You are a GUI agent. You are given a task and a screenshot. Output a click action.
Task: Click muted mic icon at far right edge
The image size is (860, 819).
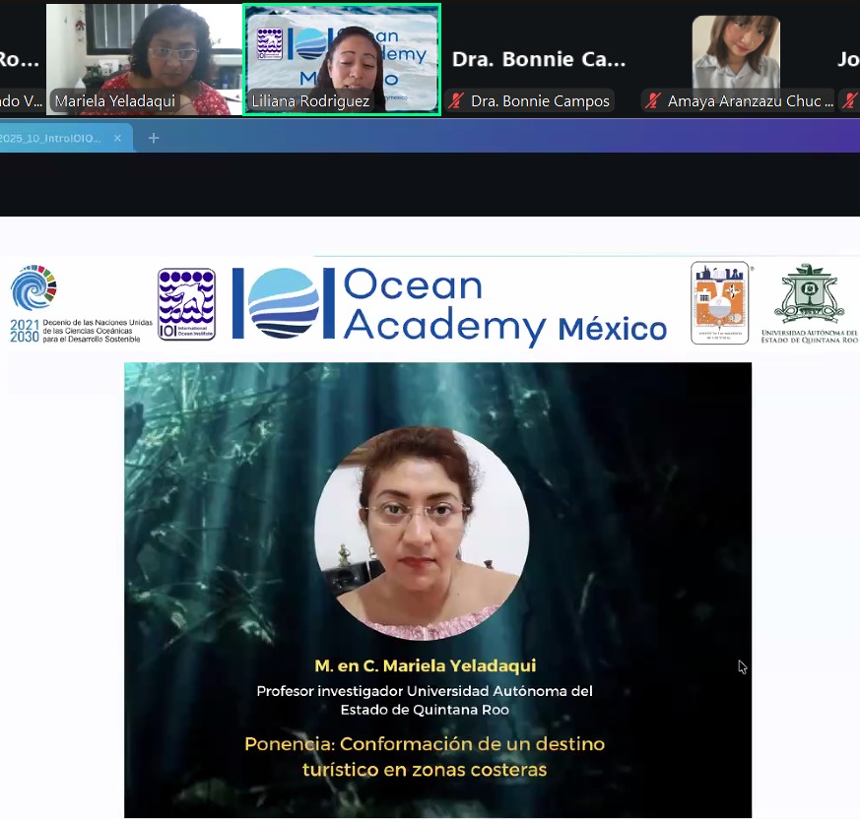[x=850, y=101]
